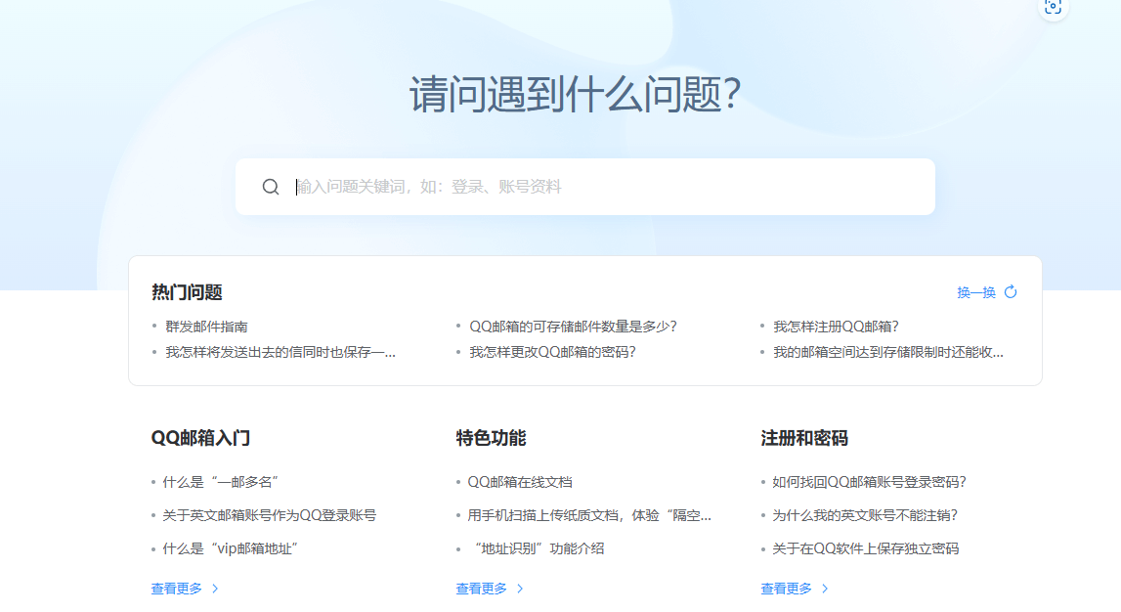Click the screenshot scan icon at top right
The height and width of the screenshot is (612, 1121).
pos(1053,7)
